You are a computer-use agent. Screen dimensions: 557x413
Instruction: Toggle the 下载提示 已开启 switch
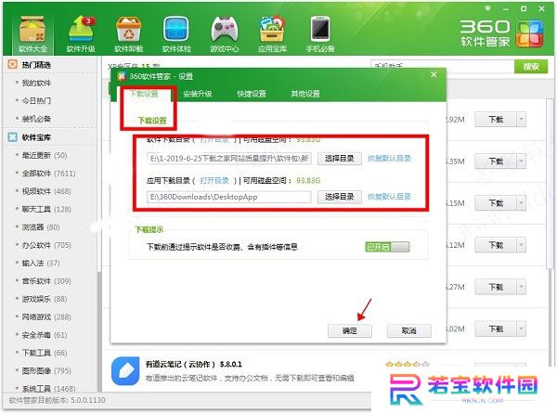pyautogui.click(x=387, y=247)
